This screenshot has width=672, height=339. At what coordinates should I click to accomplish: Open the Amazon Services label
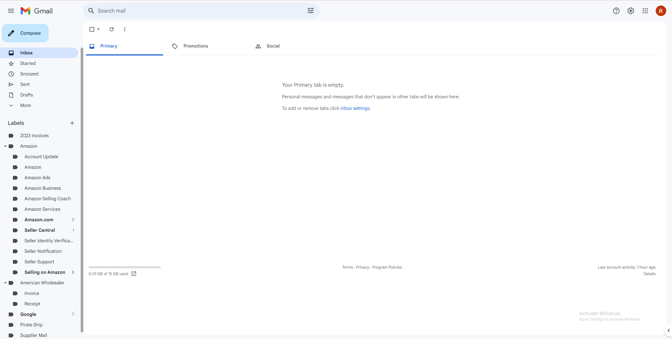(39, 209)
